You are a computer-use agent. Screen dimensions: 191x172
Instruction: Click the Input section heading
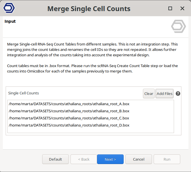tap(10, 21)
